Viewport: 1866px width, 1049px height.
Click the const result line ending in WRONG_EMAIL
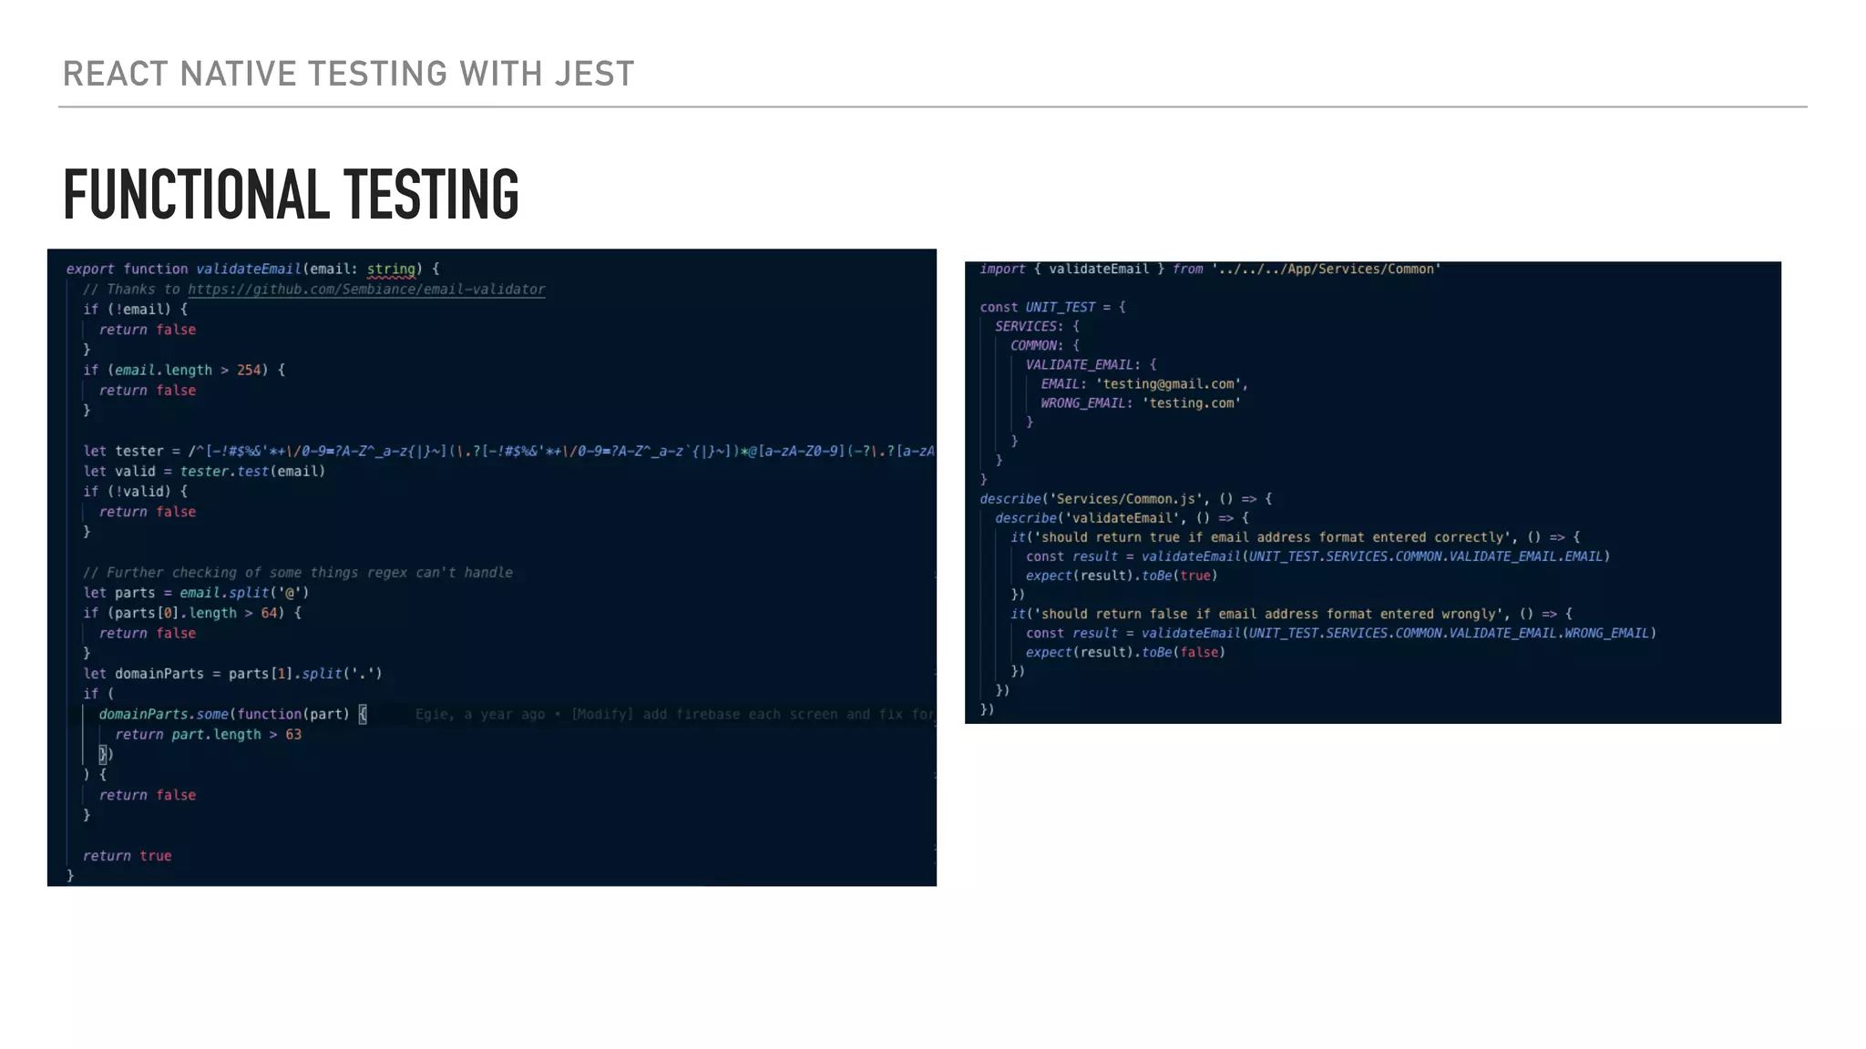pyautogui.click(x=1341, y=634)
